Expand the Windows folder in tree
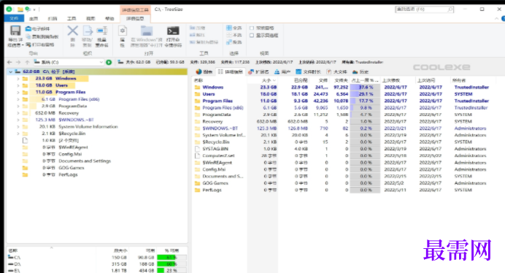 (18, 78)
